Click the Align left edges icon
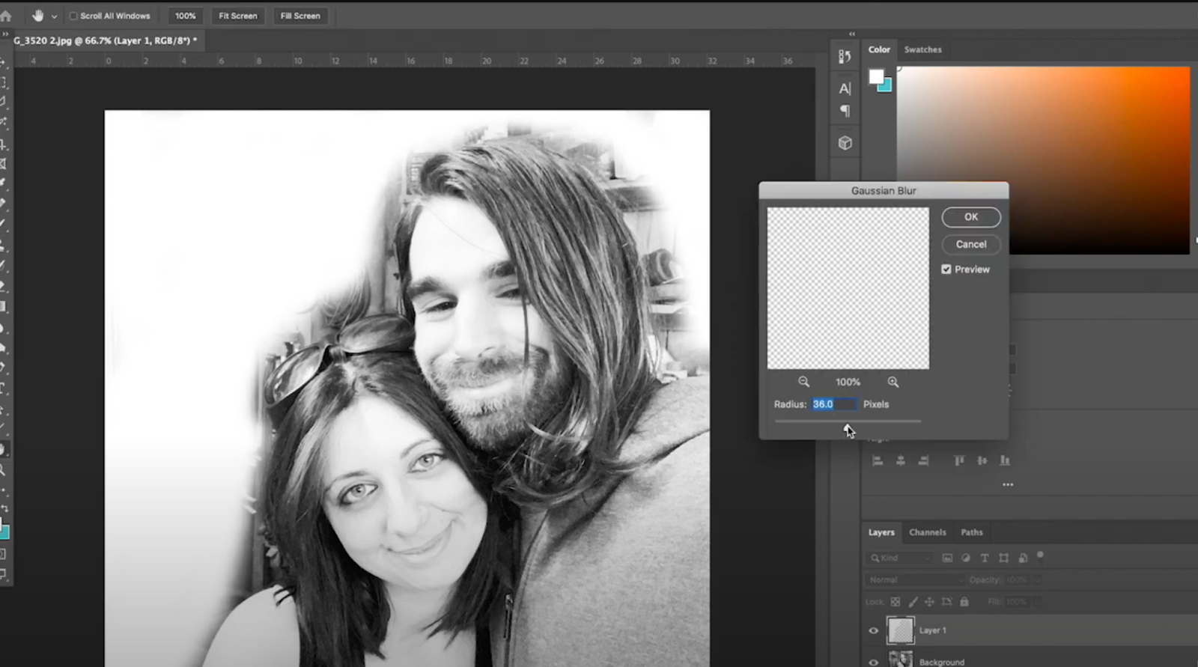1198x667 pixels. pos(878,460)
